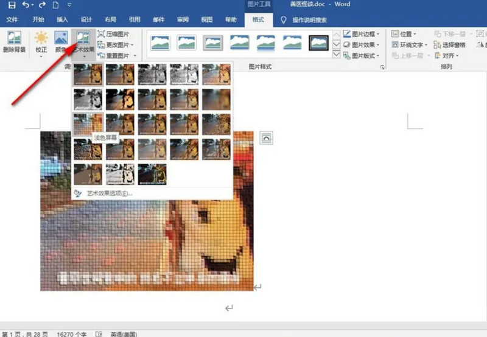487x337 pixels.
Task: Apply the glowing edges dark neon effect thumbnail
Action: tap(152, 175)
